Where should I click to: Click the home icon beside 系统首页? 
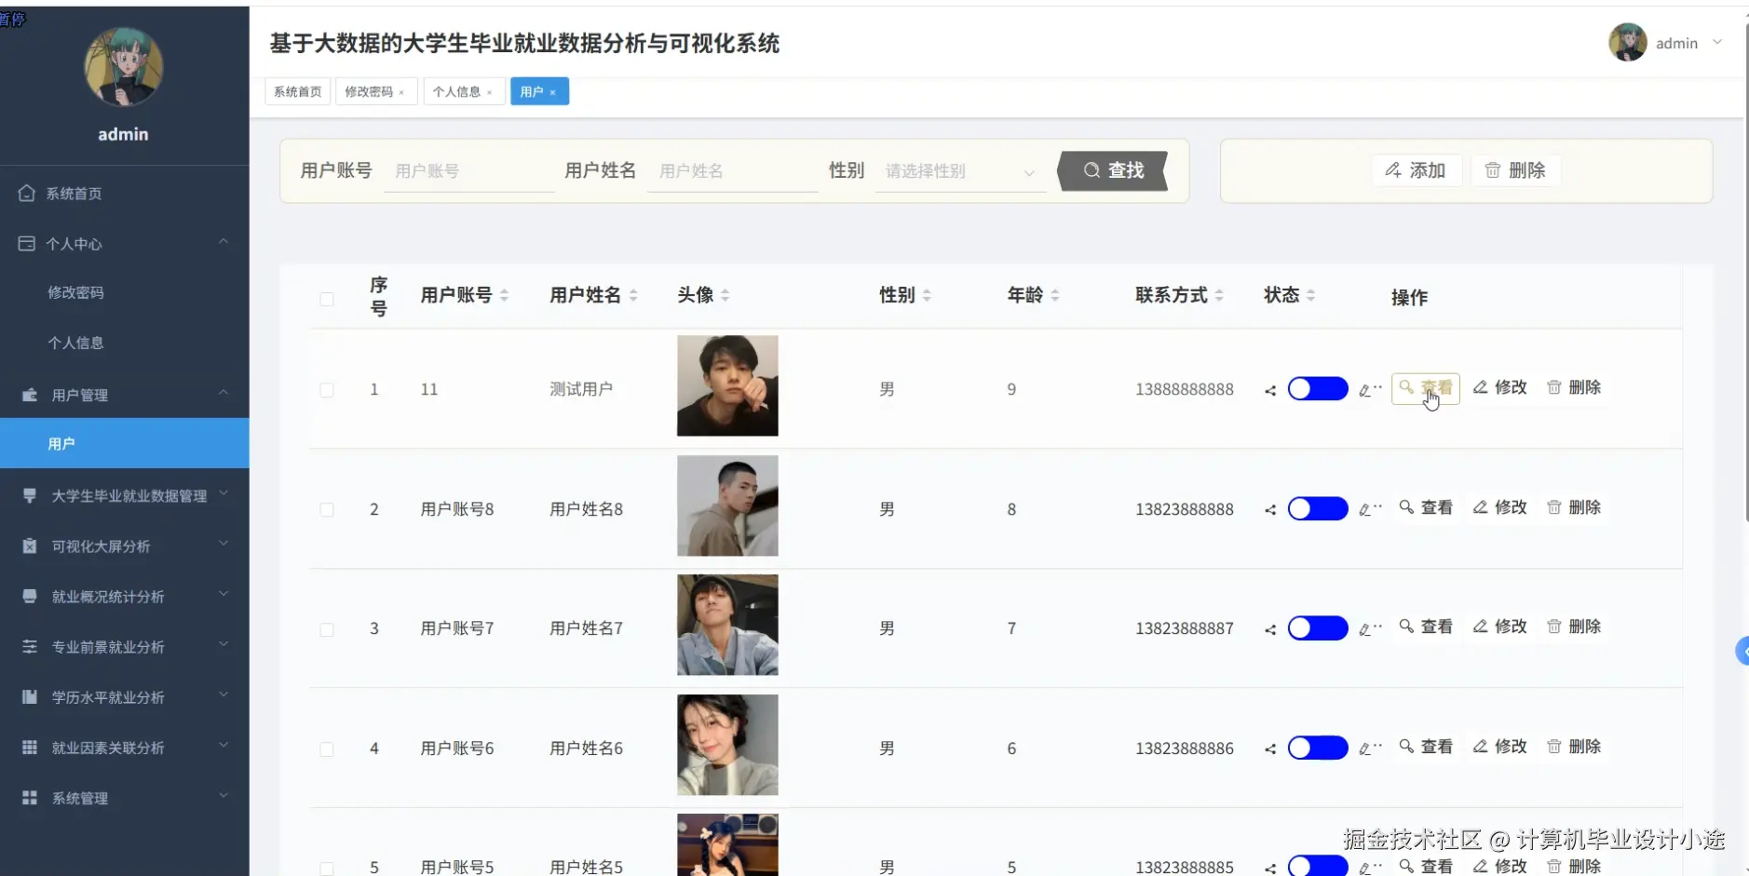(x=26, y=194)
